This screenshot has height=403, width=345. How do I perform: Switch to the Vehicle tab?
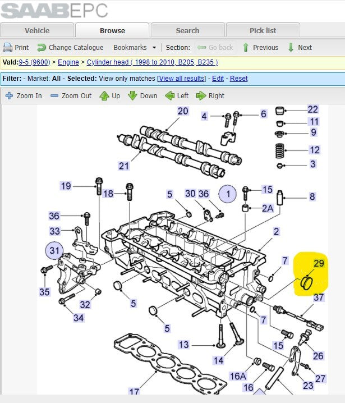[x=37, y=30]
